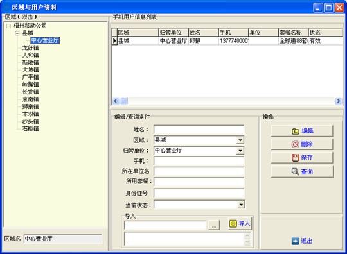Viewport: 347px width, 254px height.
Task: Click the import log scroll-down arrow
Action: [247, 242]
